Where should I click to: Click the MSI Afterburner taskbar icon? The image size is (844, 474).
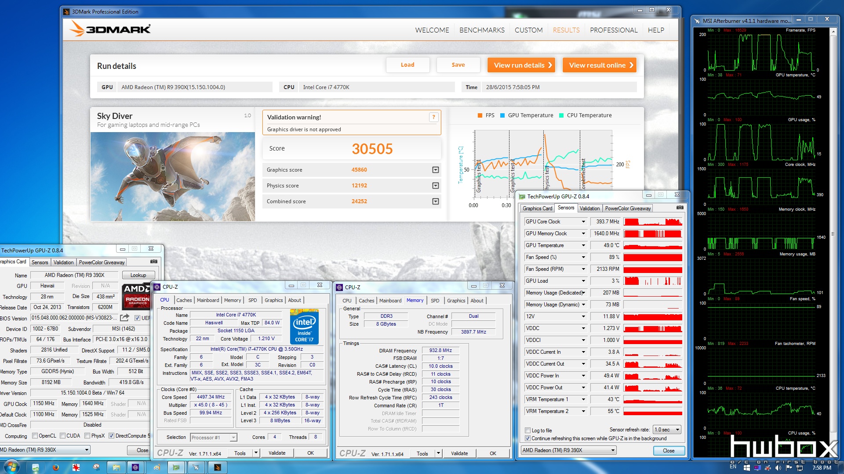pos(196,467)
